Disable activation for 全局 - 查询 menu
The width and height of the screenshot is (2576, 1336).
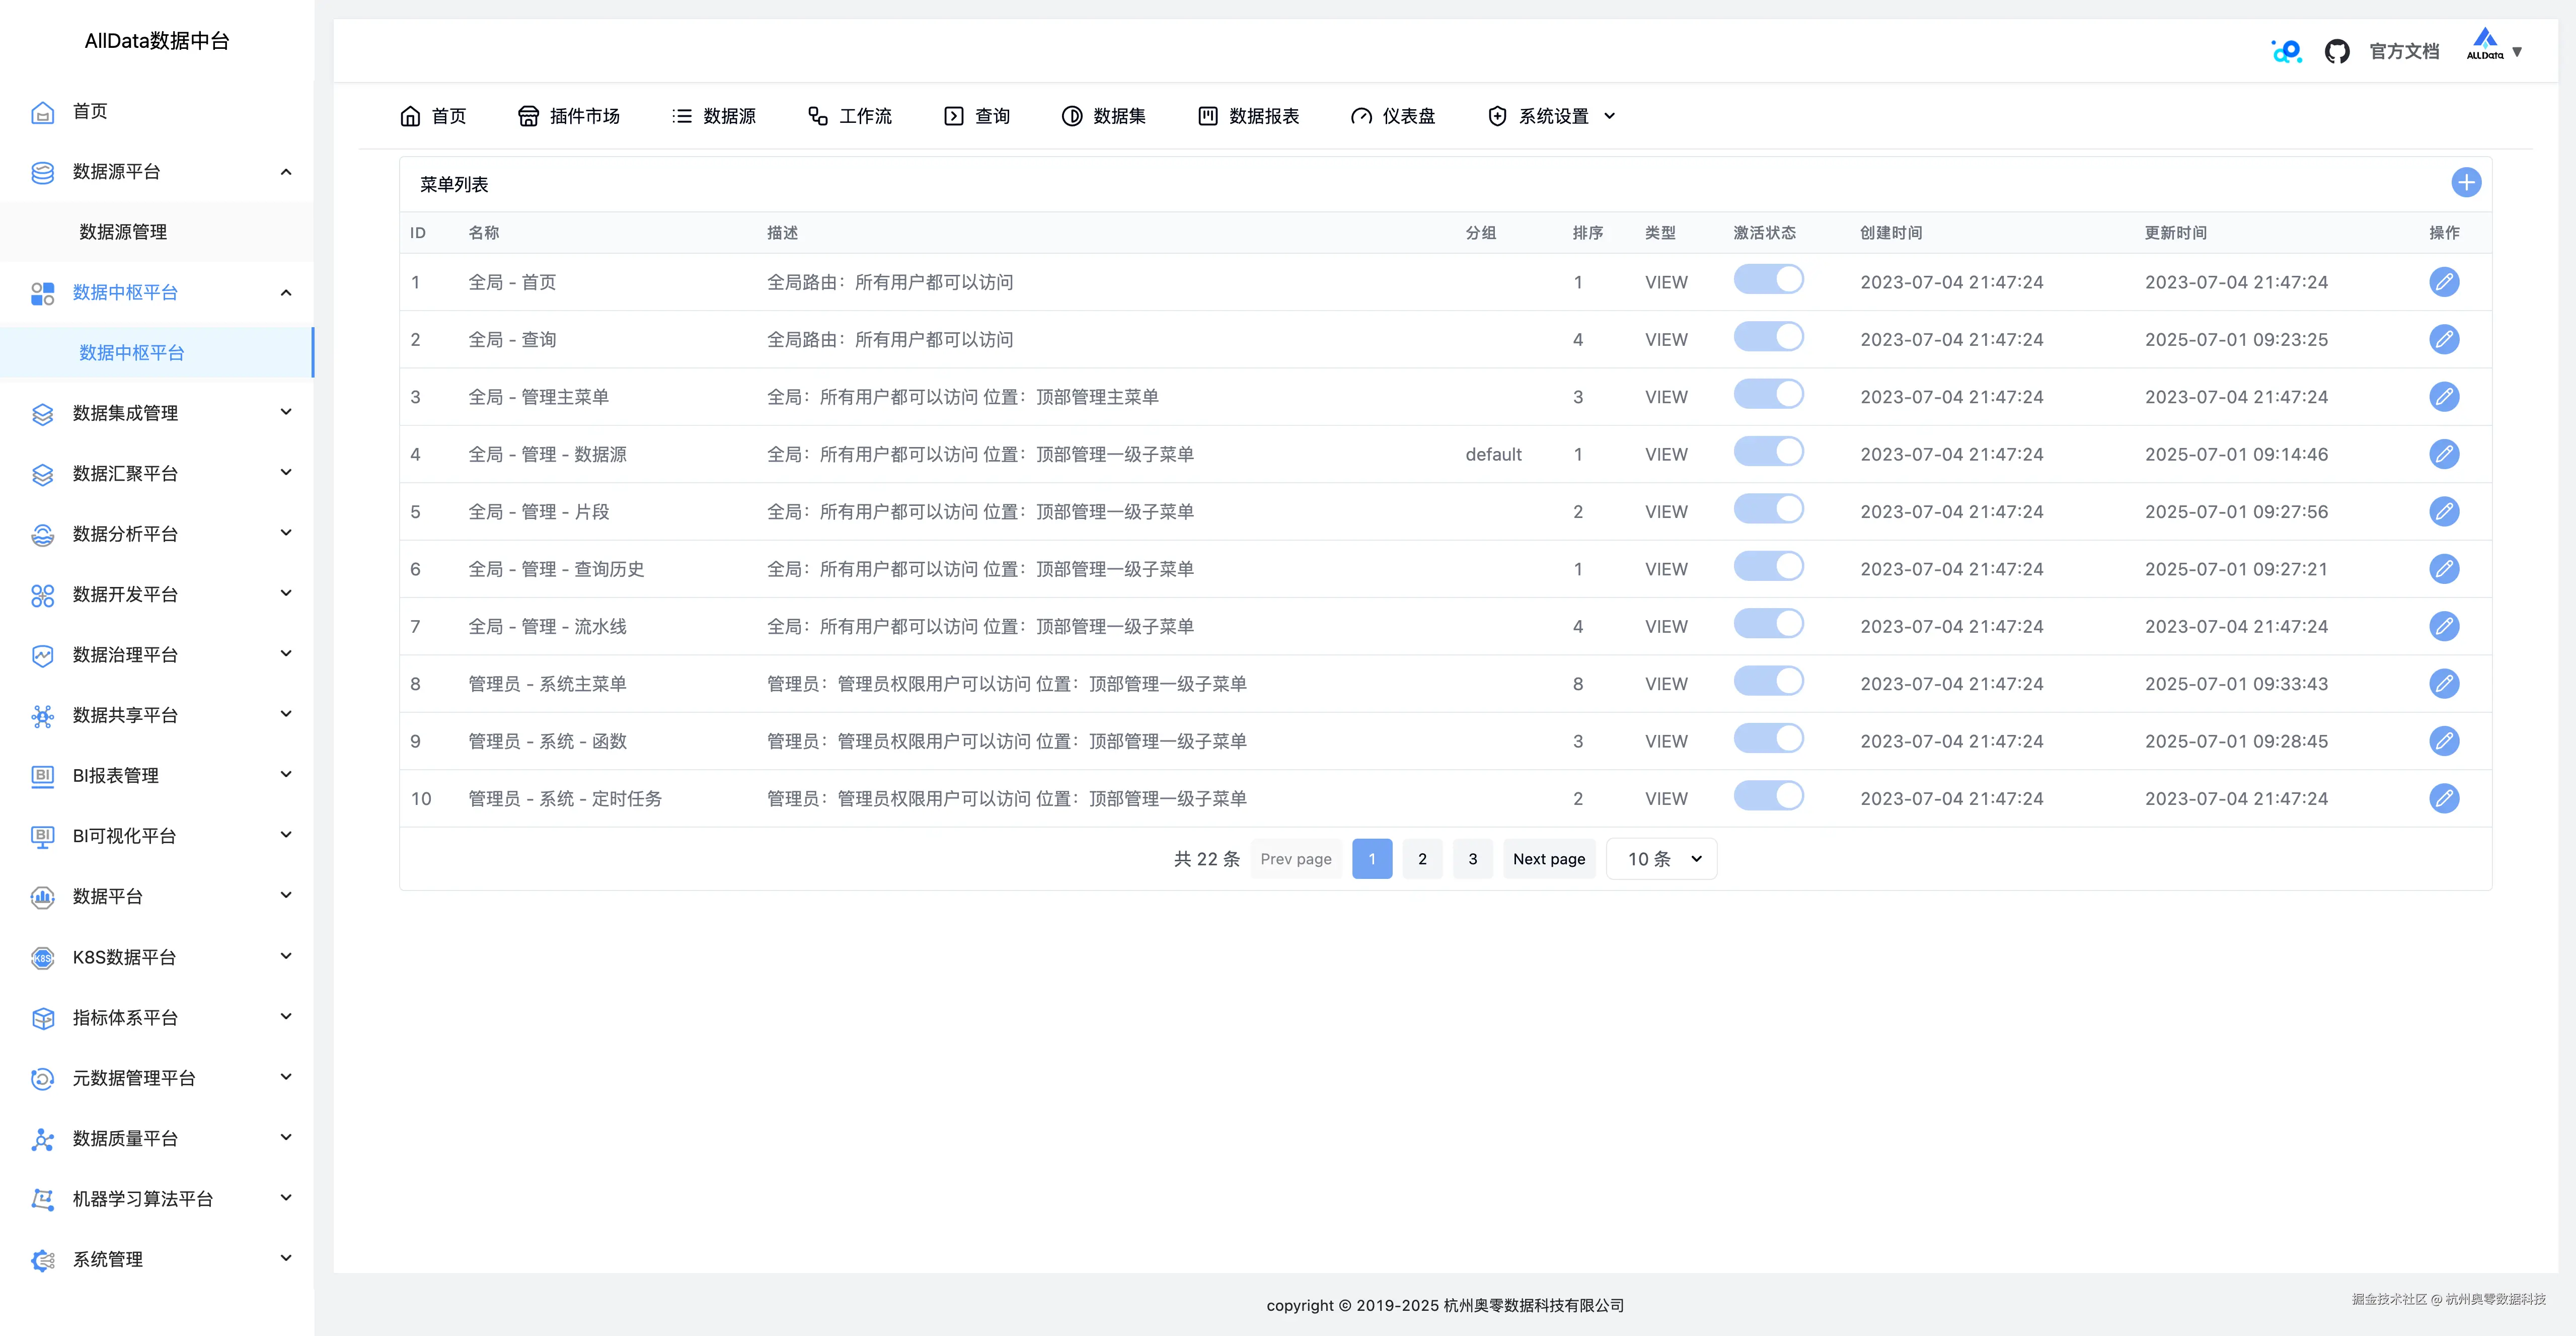pos(1768,337)
